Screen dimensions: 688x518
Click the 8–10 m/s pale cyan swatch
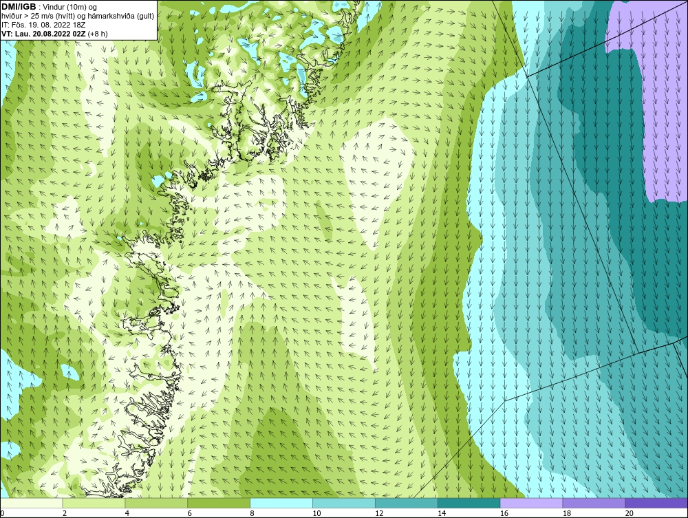click(x=281, y=503)
